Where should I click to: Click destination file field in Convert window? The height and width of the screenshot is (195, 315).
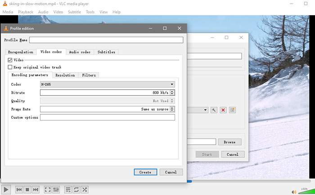[202, 142]
